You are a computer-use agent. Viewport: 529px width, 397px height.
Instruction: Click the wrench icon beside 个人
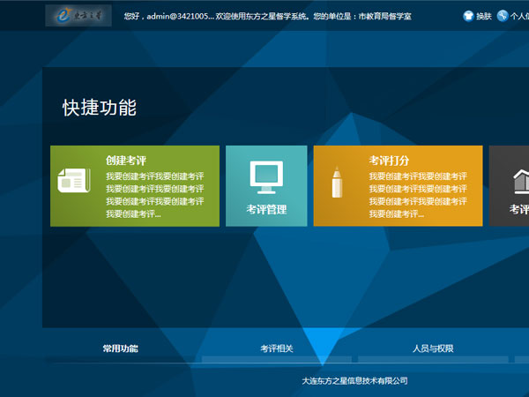click(503, 15)
